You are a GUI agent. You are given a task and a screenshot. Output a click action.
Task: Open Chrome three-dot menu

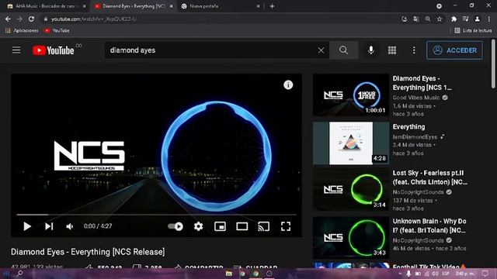coord(489,19)
